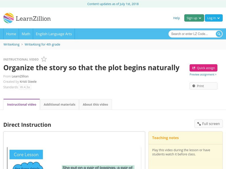The height and width of the screenshot is (169, 226).
Task: Click the W.4.3a standards tag
Action: [25, 87]
